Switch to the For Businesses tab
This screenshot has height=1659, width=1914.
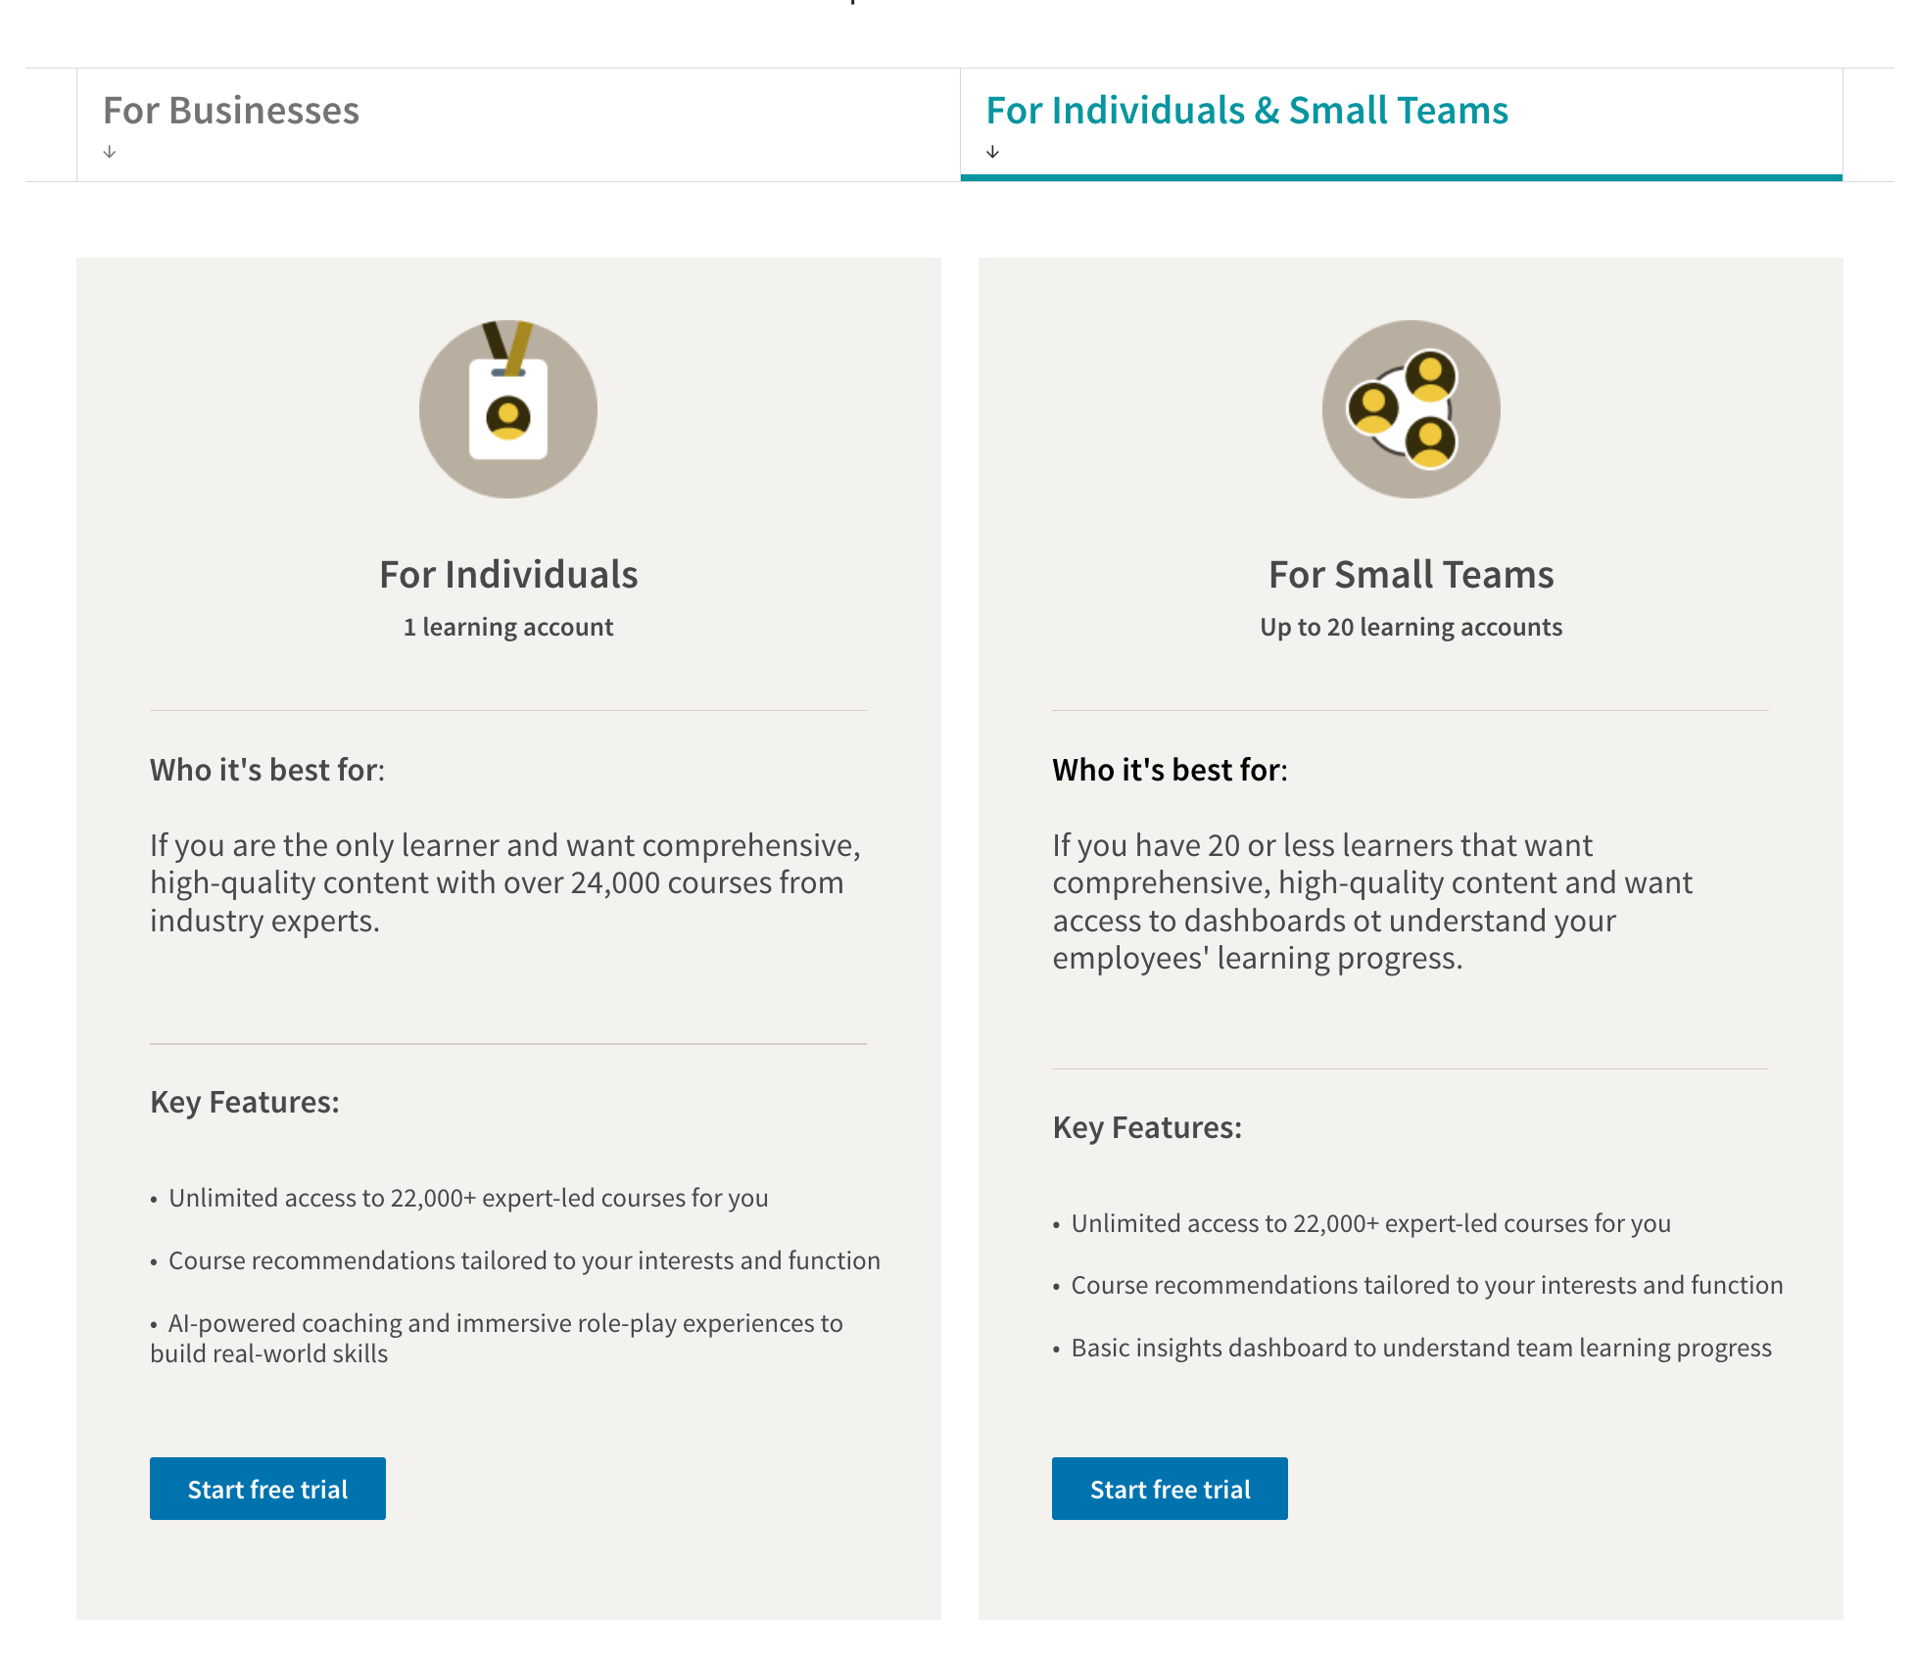(x=230, y=111)
